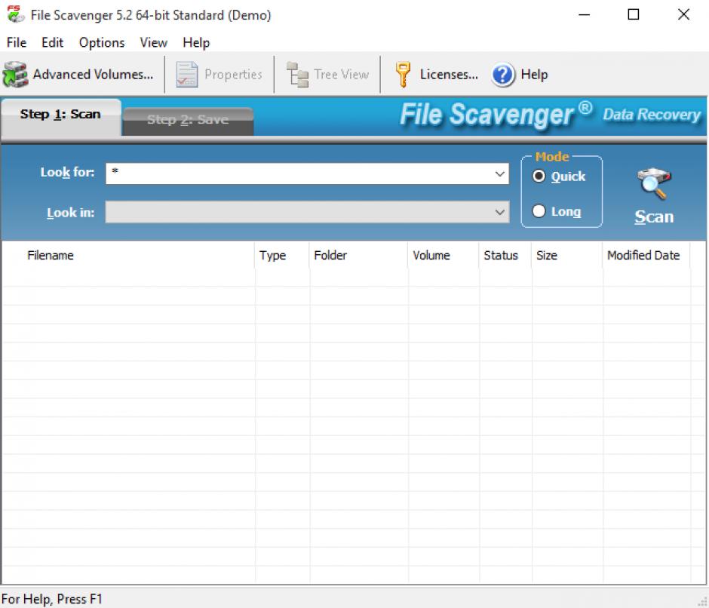
Task: Open the Help menu in menu bar
Action: 196,42
